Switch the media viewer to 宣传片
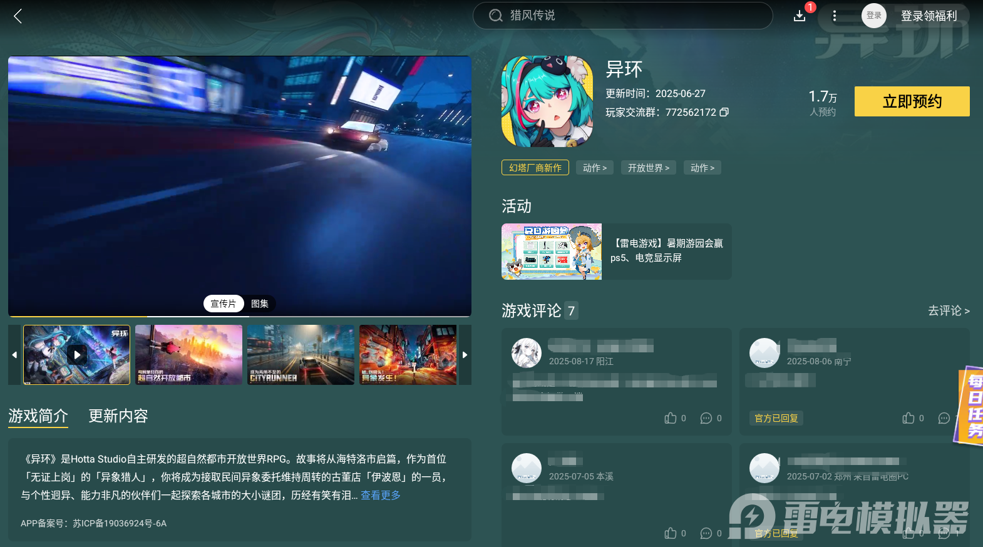Screen dimensions: 983x547 (223, 304)
